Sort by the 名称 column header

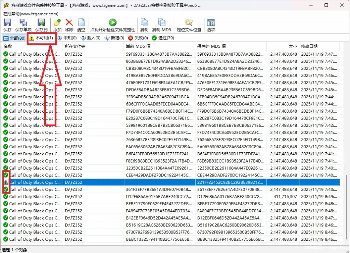pos(32,46)
